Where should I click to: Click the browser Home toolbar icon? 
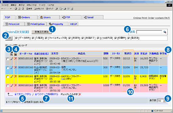click(23, 9)
